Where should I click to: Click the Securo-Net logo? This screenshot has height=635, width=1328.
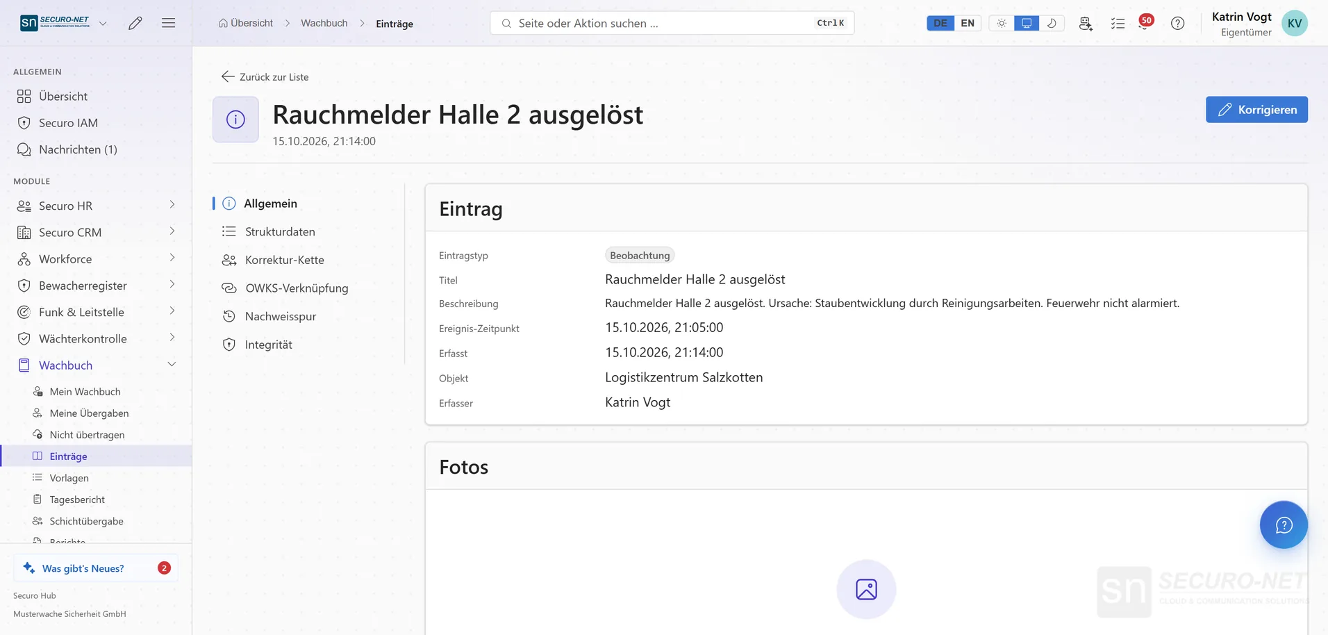tap(55, 23)
